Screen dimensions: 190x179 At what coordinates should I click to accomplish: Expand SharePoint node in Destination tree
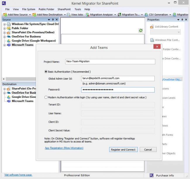pyautogui.click(x=4, y=89)
